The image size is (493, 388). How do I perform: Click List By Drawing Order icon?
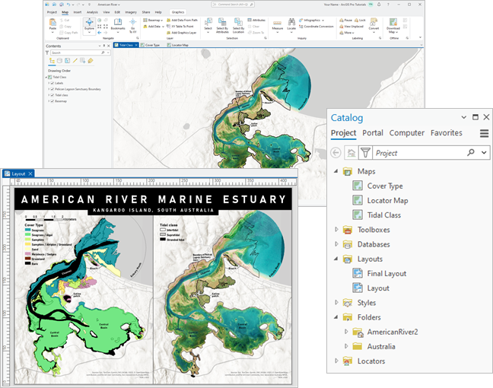click(x=52, y=60)
